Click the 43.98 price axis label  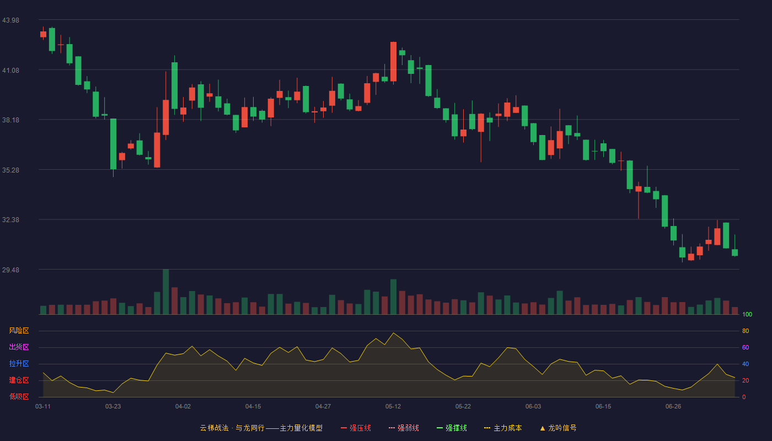pos(10,20)
